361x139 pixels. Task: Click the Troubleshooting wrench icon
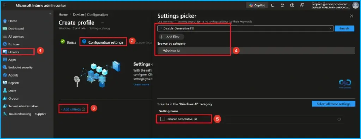5,114
